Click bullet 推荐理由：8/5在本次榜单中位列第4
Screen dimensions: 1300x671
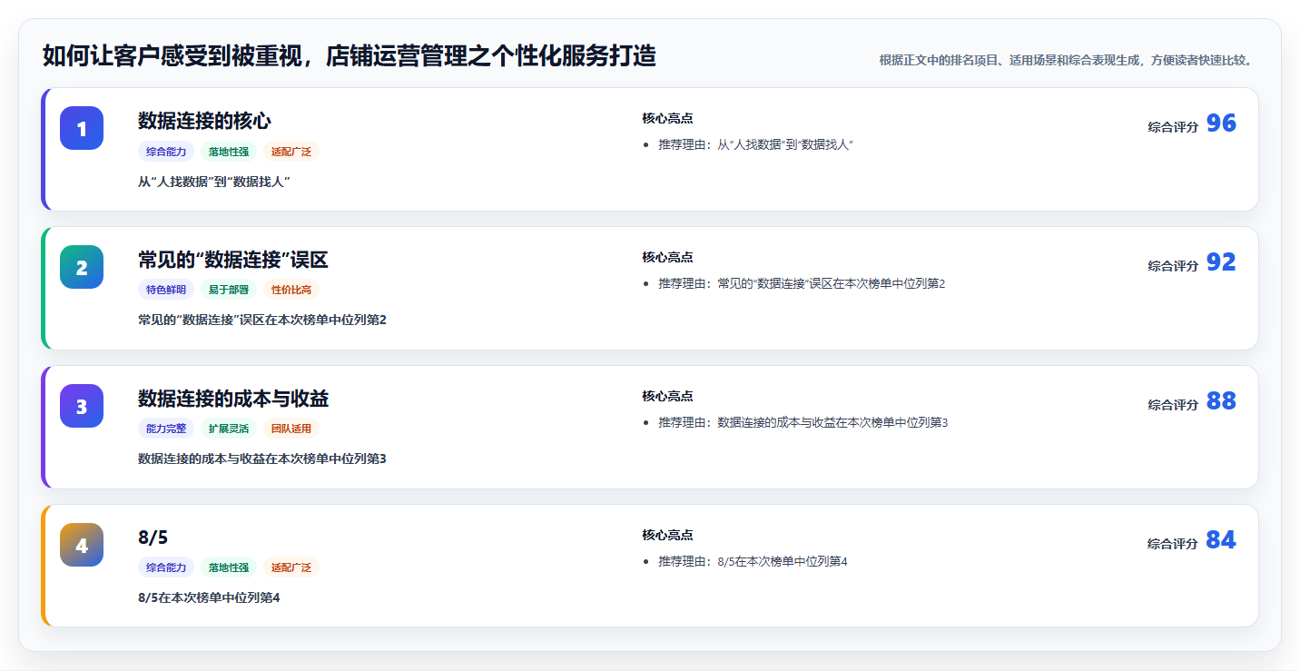pyautogui.click(x=753, y=561)
